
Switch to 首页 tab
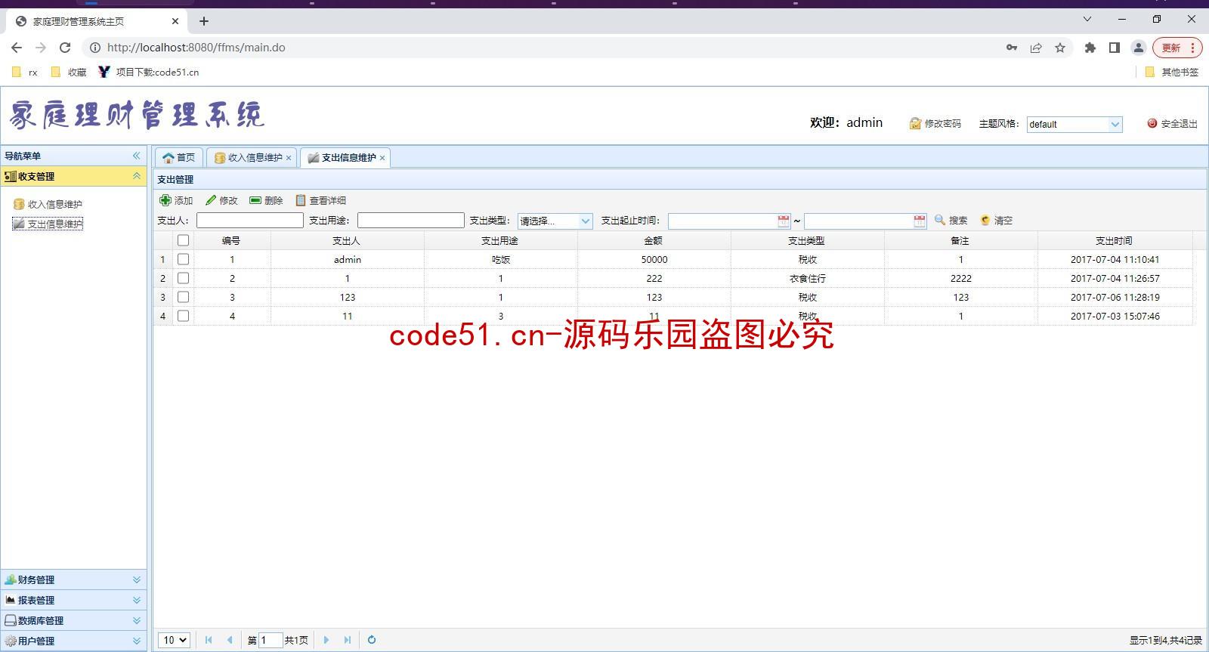pyautogui.click(x=179, y=157)
